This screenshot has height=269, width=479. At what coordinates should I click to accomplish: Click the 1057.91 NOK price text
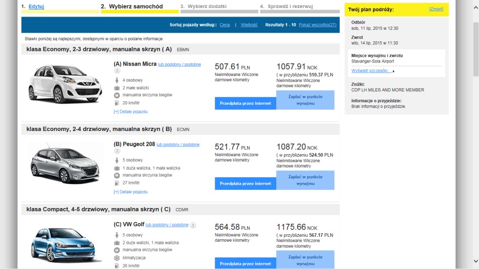coord(296,66)
